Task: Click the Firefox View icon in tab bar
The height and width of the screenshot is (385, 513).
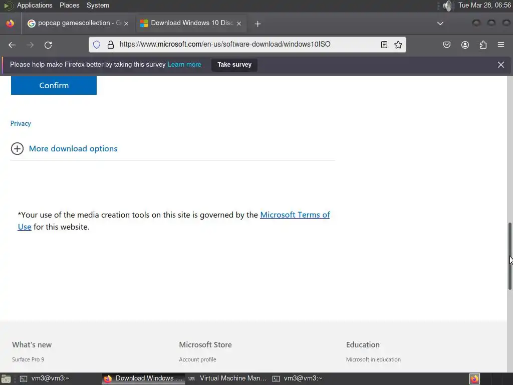Action: coord(10,23)
